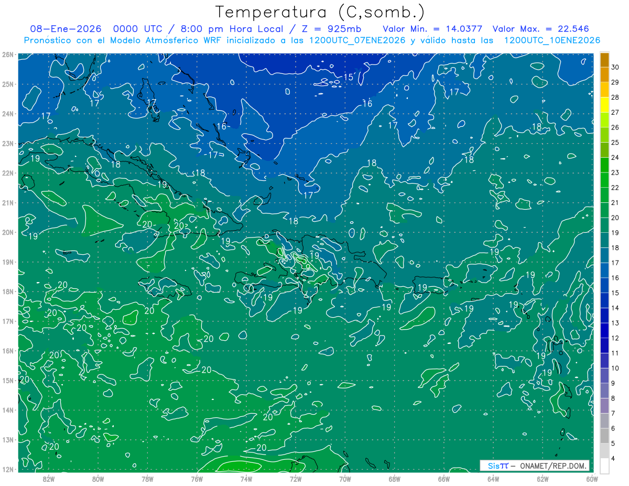The width and height of the screenshot is (629, 486).
Task: Click longitude axis label '80W'
Action: (98, 479)
